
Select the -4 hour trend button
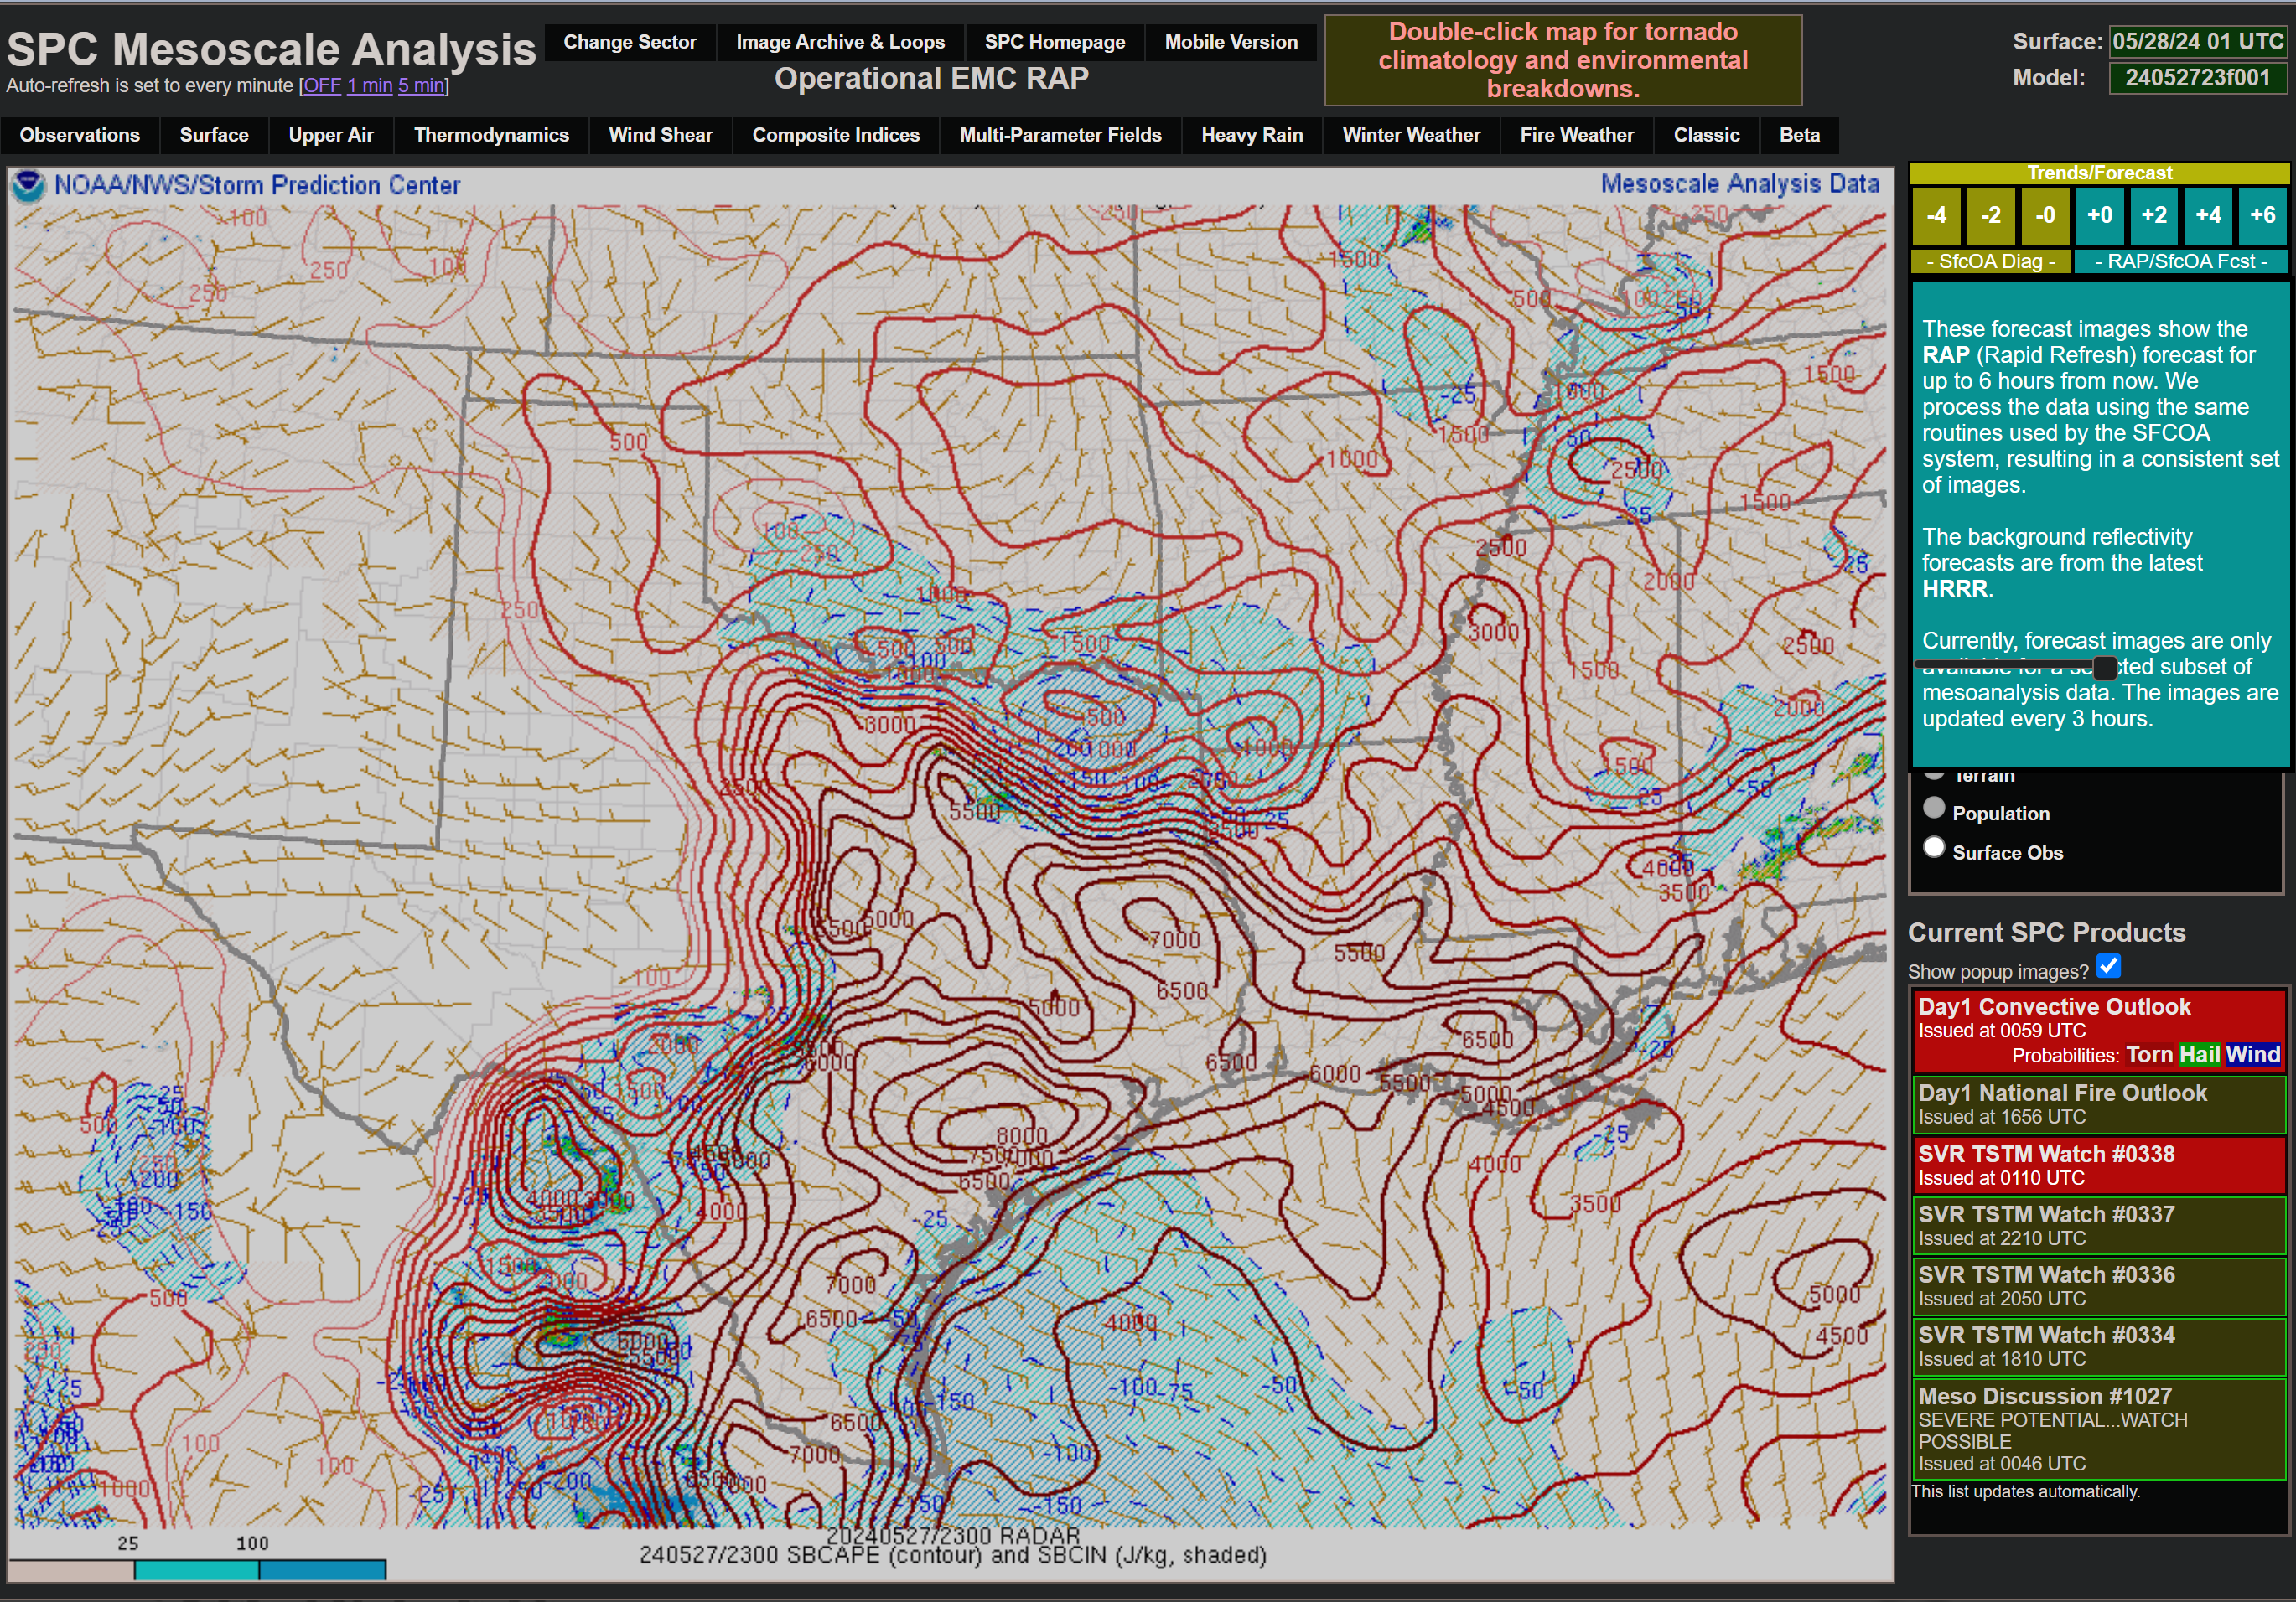[x=1937, y=216]
